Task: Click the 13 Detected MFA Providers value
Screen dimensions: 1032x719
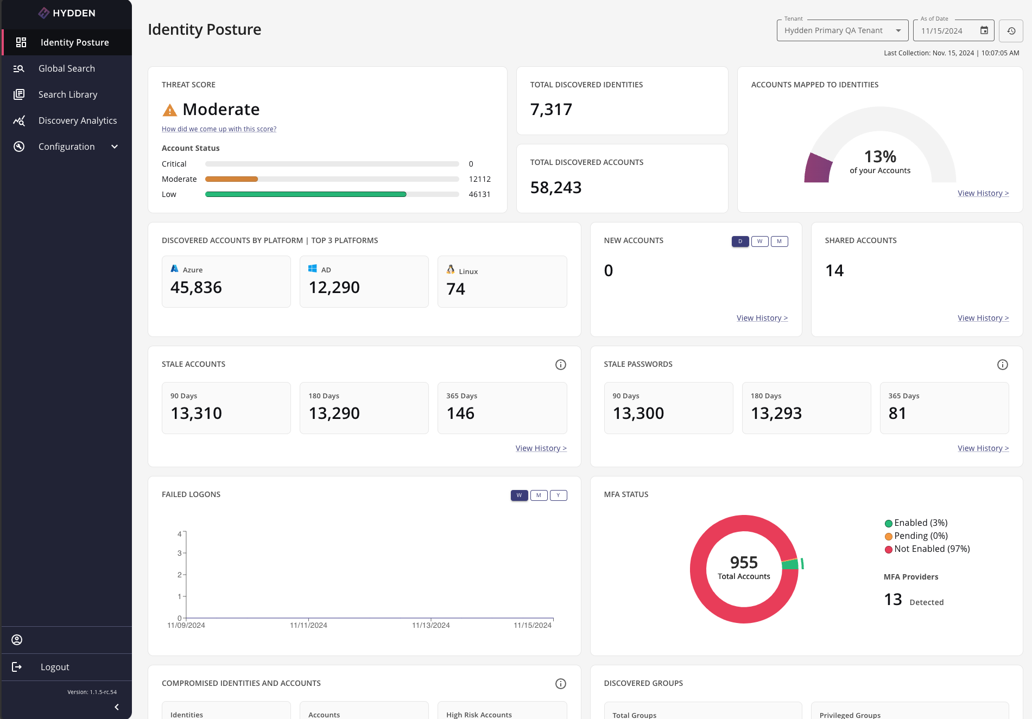Action: pos(893,600)
